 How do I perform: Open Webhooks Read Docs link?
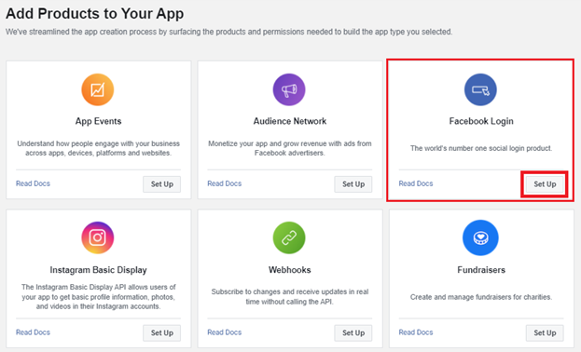225,332
